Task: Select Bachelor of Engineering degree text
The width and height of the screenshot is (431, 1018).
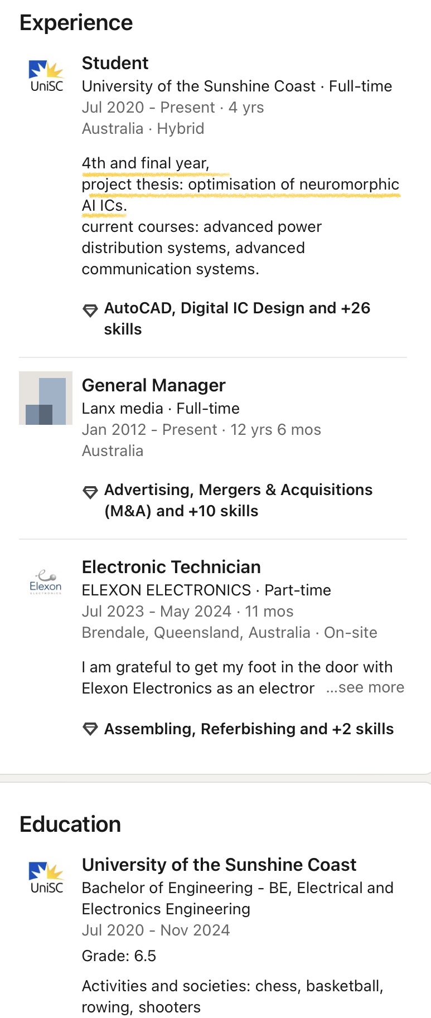Action: click(238, 898)
